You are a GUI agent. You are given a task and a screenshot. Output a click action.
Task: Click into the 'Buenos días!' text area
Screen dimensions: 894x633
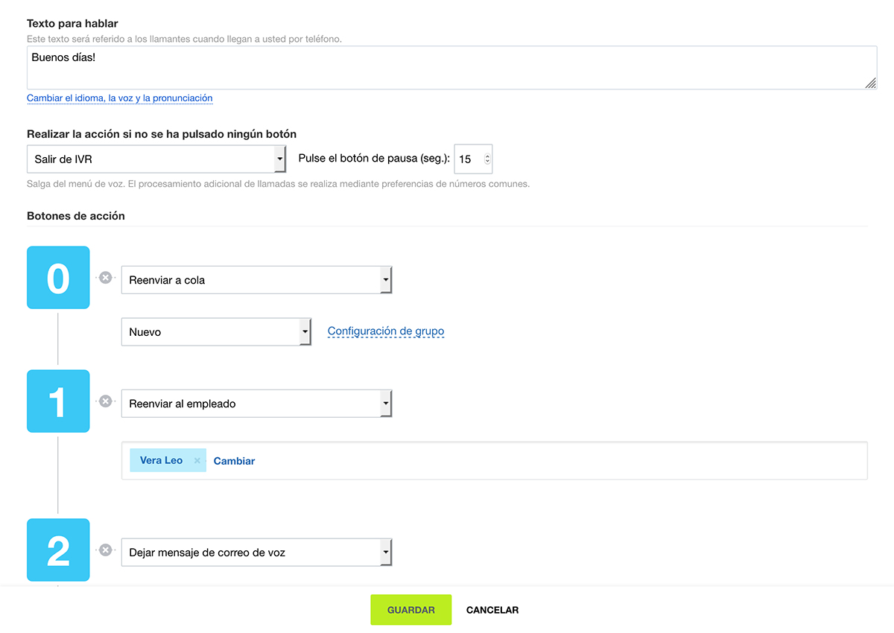[447, 68]
